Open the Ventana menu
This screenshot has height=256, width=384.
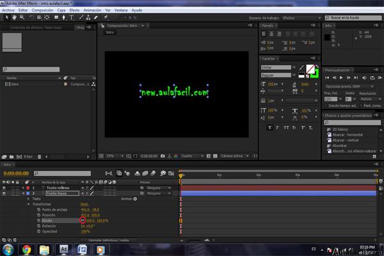point(121,10)
